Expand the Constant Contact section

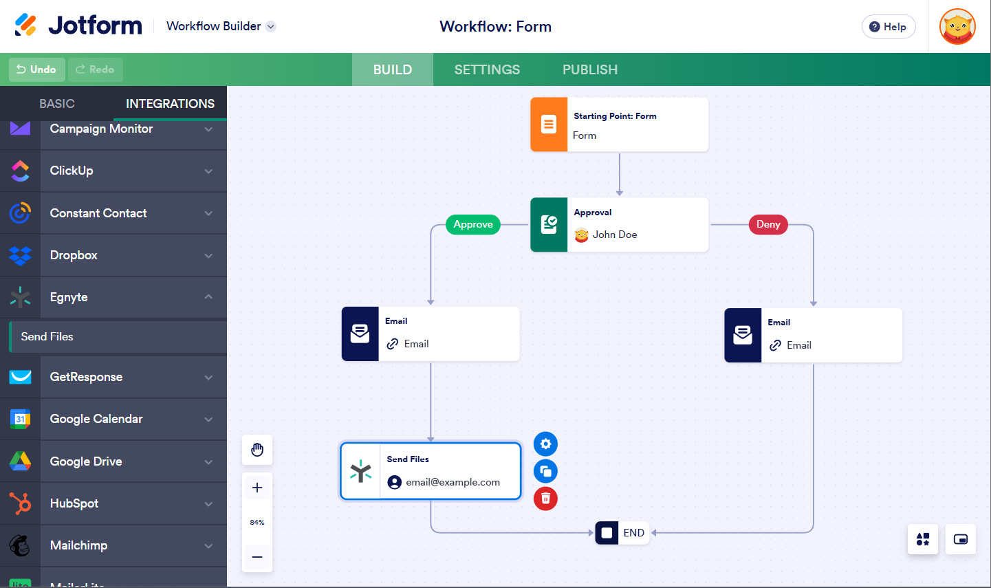[x=208, y=213]
